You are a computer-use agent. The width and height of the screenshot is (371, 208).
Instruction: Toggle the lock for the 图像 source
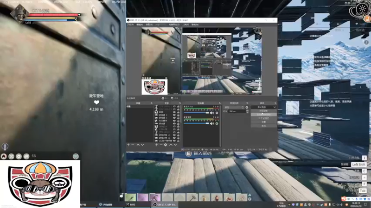click(178, 112)
